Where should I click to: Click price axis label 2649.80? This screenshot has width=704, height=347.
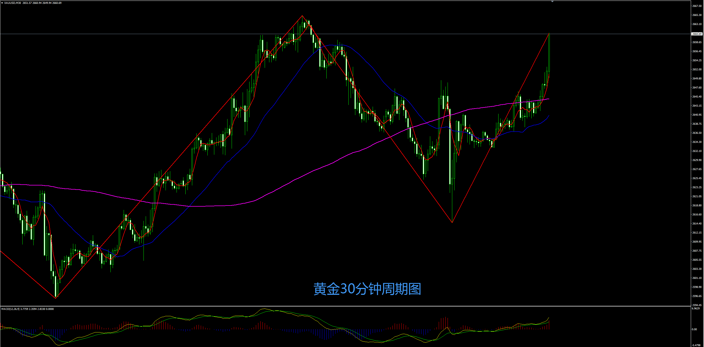pos(697,79)
